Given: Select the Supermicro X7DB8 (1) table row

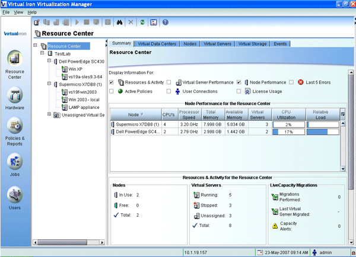Looking at the screenshot, I should click(x=225, y=124).
